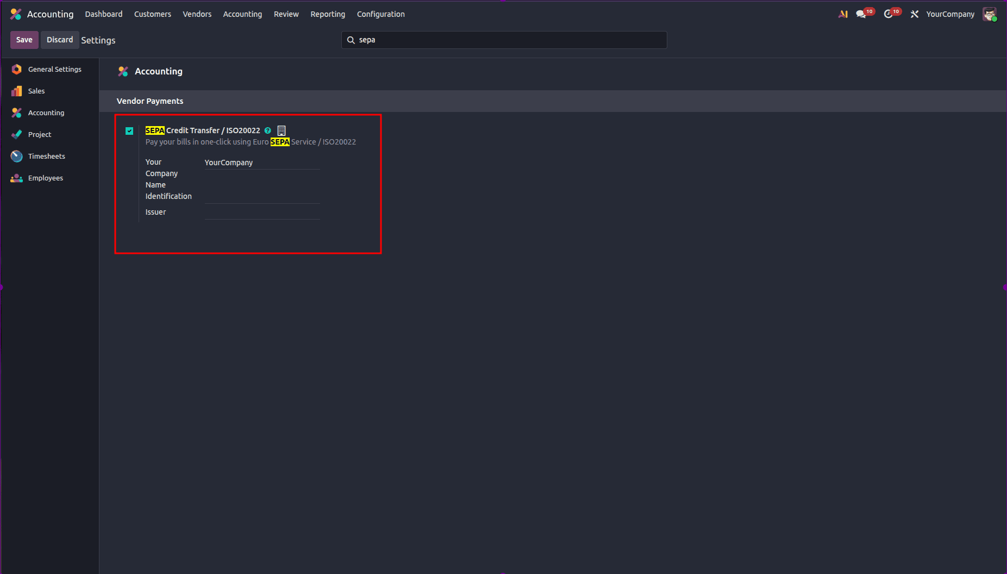
Task: Click the Accounting app logo icon
Action: (16, 14)
